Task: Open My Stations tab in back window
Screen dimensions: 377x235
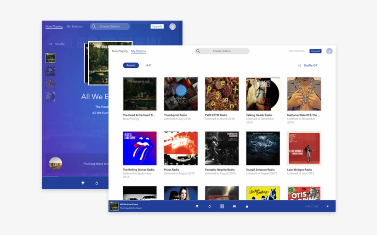Action: click(x=74, y=27)
